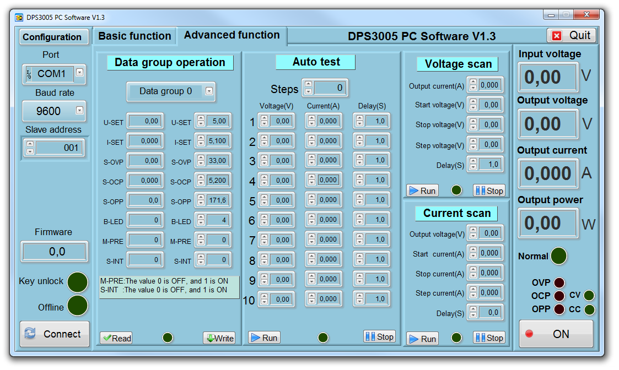This screenshot has height=370, width=619.
Task: Click the Offline indicator LED
Action: point(78,306)
